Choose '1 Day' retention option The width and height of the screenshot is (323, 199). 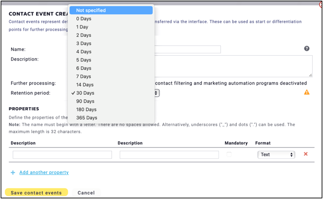(x=111, y=27)
